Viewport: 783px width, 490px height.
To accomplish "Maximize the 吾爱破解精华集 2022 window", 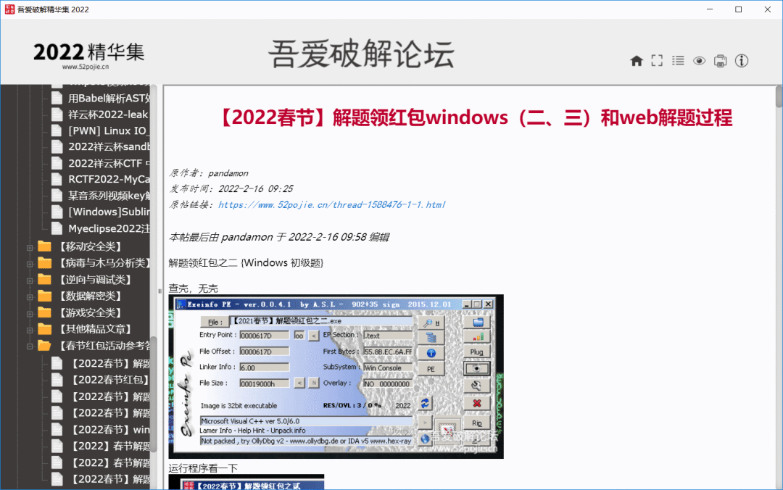I will coord(739,9).
